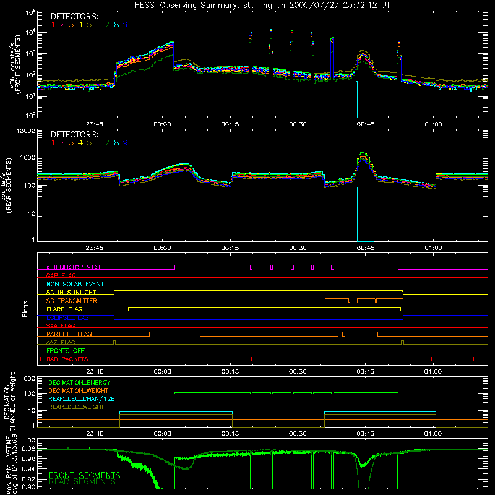This screenshot has height=495, width=495.
Task: Click the 23:45 tick label under the top plot
Action: point(95,124)
